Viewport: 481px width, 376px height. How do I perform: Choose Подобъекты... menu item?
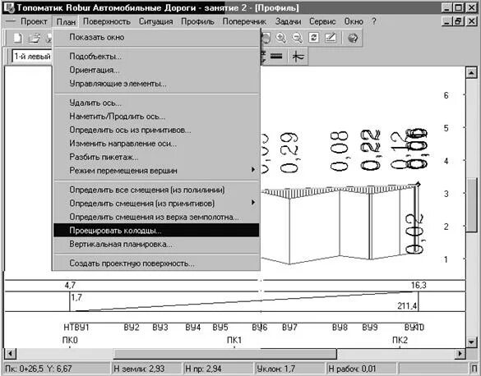coord(156,57)
